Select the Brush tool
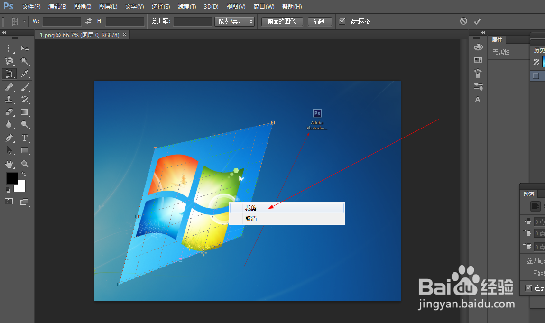 (24, 87)
